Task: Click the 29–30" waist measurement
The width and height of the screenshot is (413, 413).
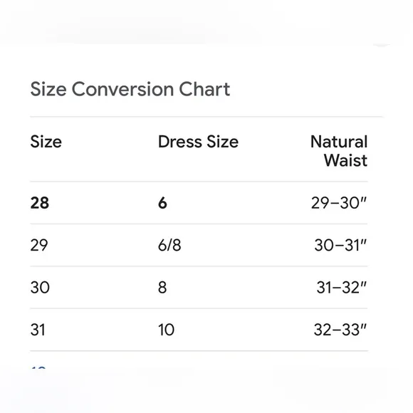Action: coord(339,203)
